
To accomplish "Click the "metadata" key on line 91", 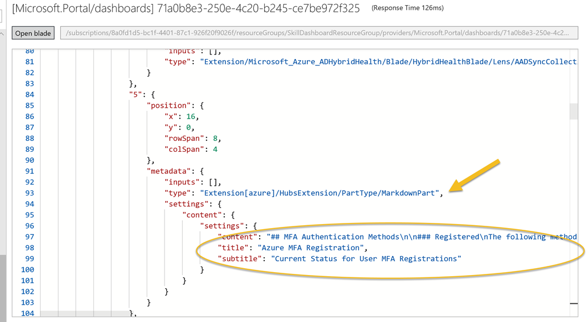I will click(x=169, y=171).
